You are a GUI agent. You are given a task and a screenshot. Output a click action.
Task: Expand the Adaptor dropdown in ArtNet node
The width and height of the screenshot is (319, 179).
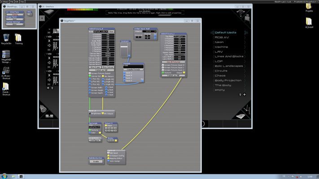point(149,31)
